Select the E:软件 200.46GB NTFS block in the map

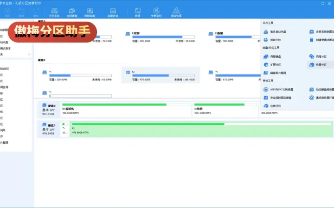pyautogui.click(x=225, y=109)
